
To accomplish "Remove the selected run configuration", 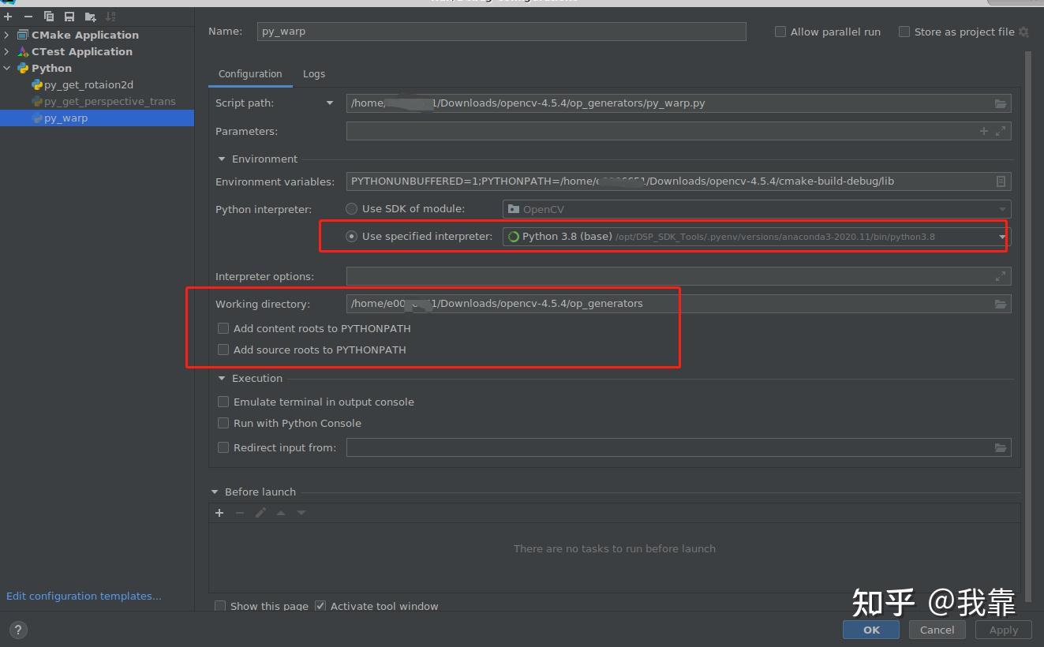I will point(28,17).
